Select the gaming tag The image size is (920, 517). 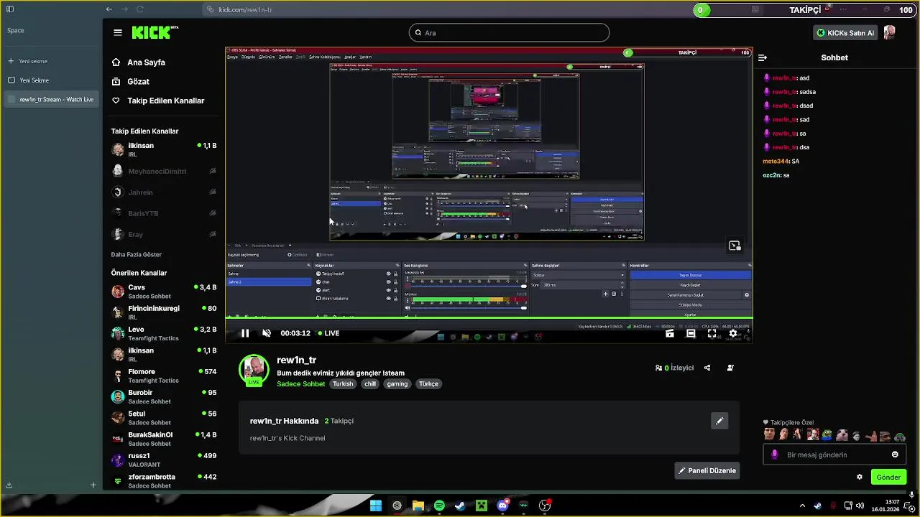[x=397, y=384]
